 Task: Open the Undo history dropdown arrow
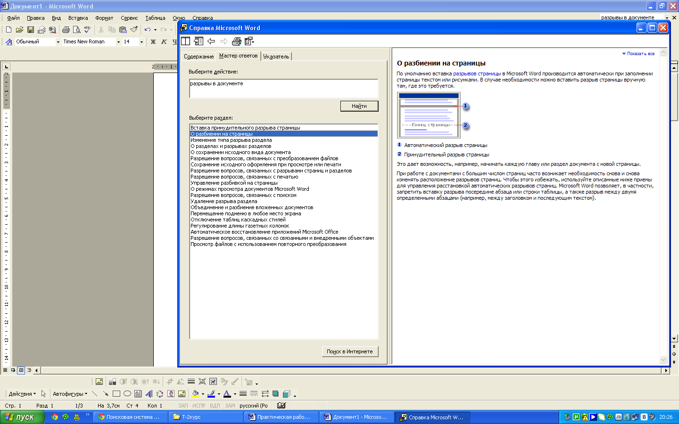(155, 30)
